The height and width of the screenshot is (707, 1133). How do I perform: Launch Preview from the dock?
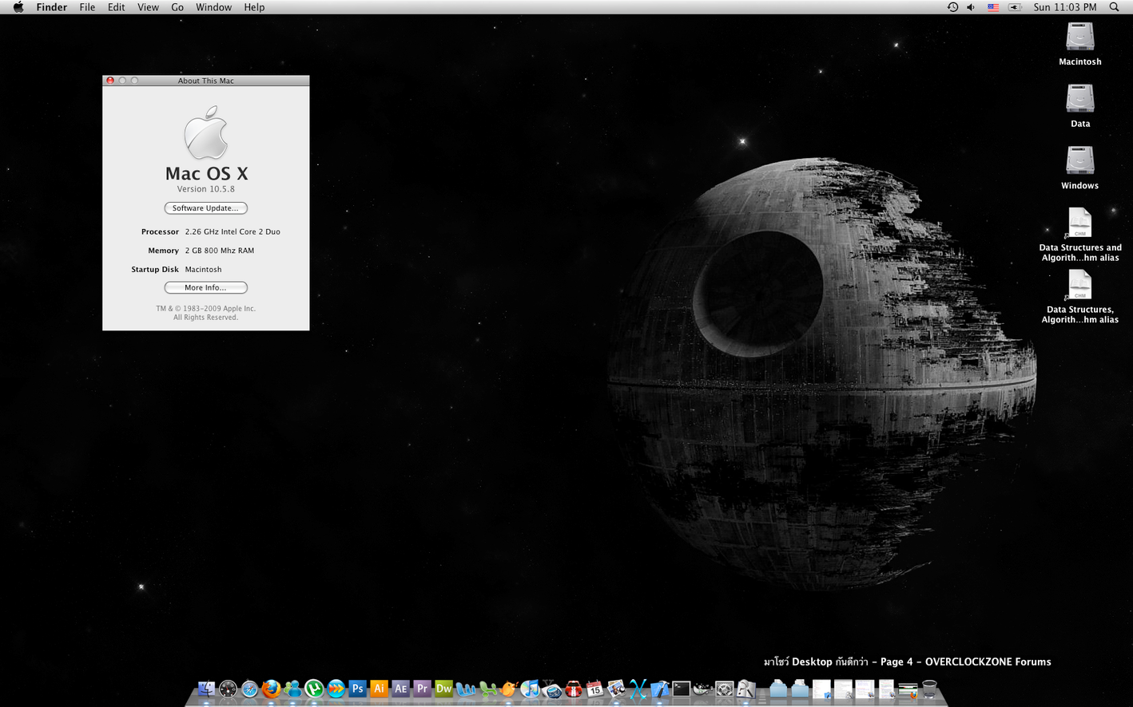(616, 689)
